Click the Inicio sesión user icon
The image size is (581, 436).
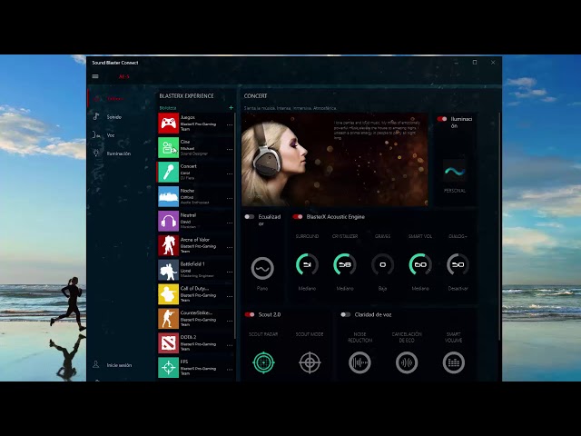(x=95, y=364)
